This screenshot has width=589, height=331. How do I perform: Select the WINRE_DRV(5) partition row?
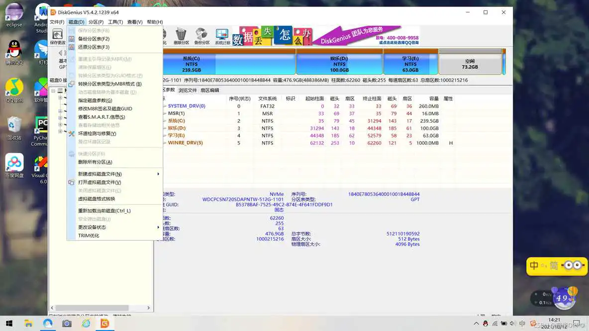185,143
